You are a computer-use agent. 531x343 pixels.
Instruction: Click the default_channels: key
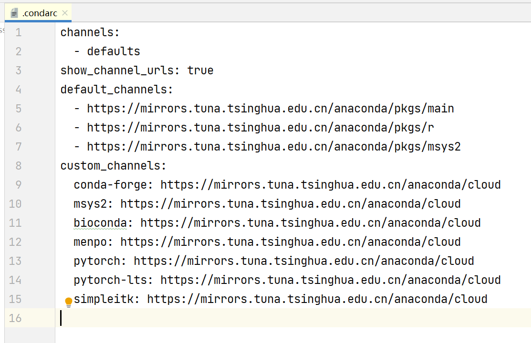click(x=117, y=90)
